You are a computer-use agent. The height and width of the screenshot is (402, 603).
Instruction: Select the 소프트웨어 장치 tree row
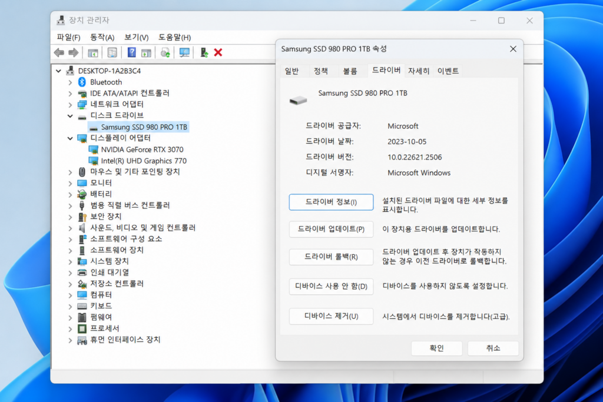(111, 250)
